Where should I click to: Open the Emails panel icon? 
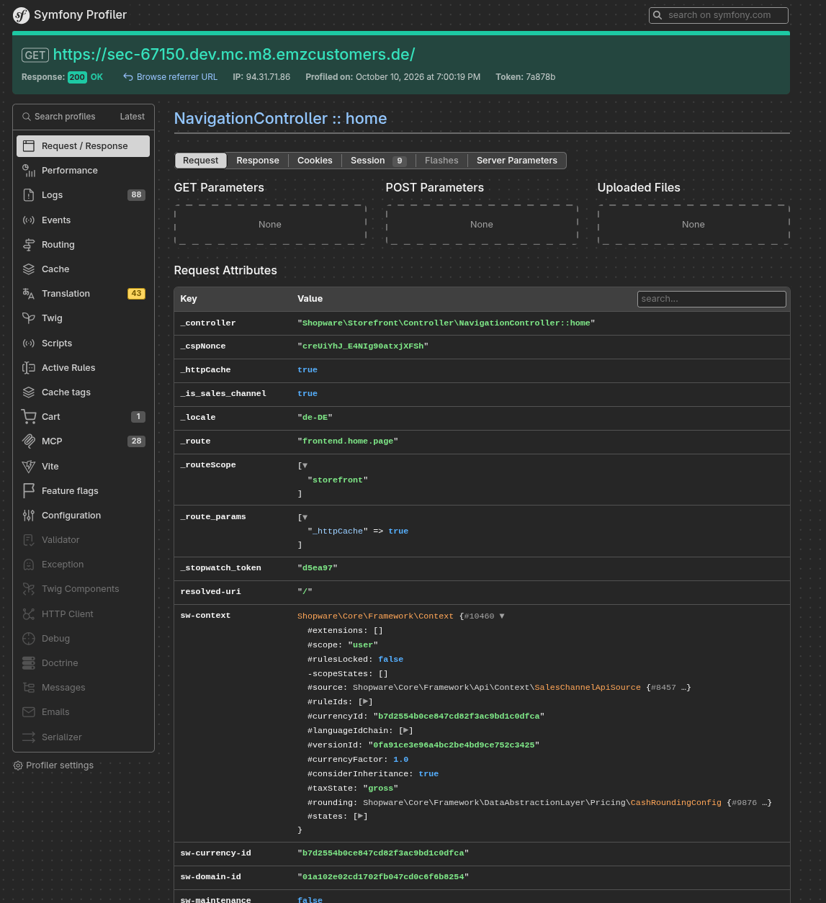point(29,712)
